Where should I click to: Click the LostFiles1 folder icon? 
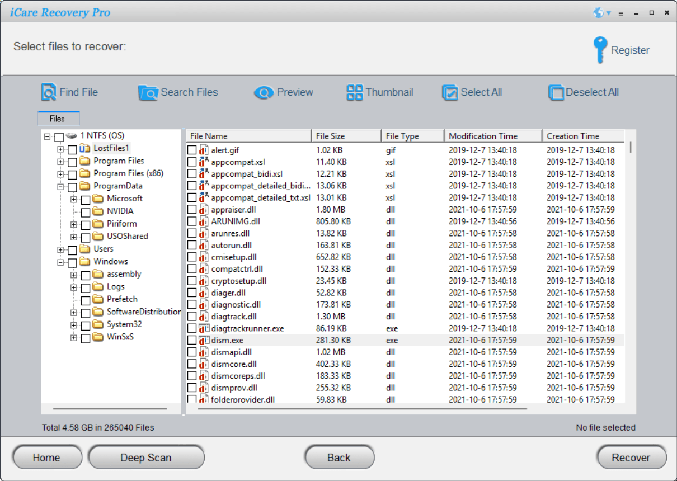coord(84,148)
